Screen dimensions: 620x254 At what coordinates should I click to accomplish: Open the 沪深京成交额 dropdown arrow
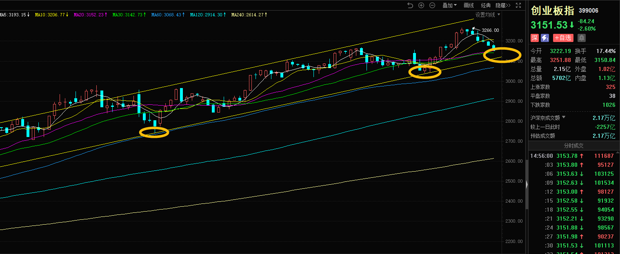(564, 117)
